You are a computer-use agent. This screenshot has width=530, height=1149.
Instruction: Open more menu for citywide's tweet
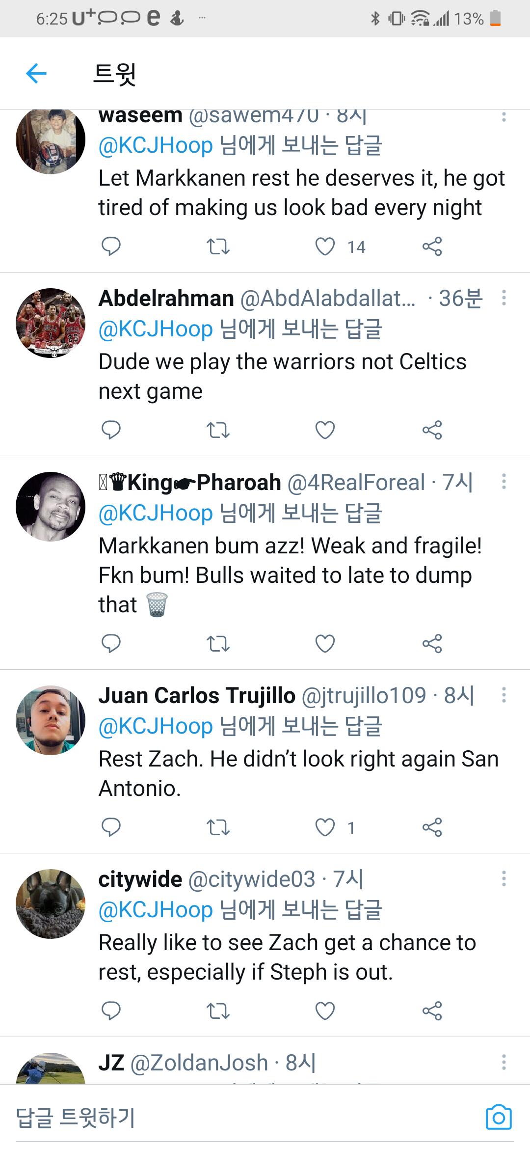click(x=503, y=879)
